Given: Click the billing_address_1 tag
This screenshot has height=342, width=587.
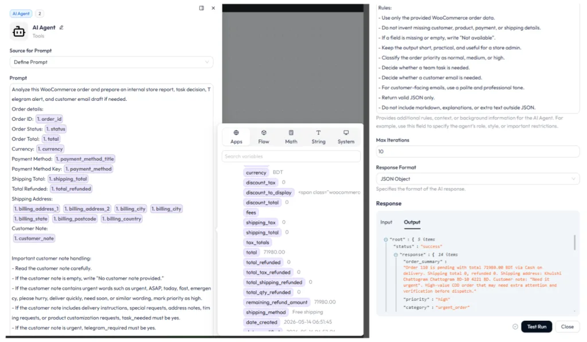Looking at the screenshot, I should click(x=36, y=209).
